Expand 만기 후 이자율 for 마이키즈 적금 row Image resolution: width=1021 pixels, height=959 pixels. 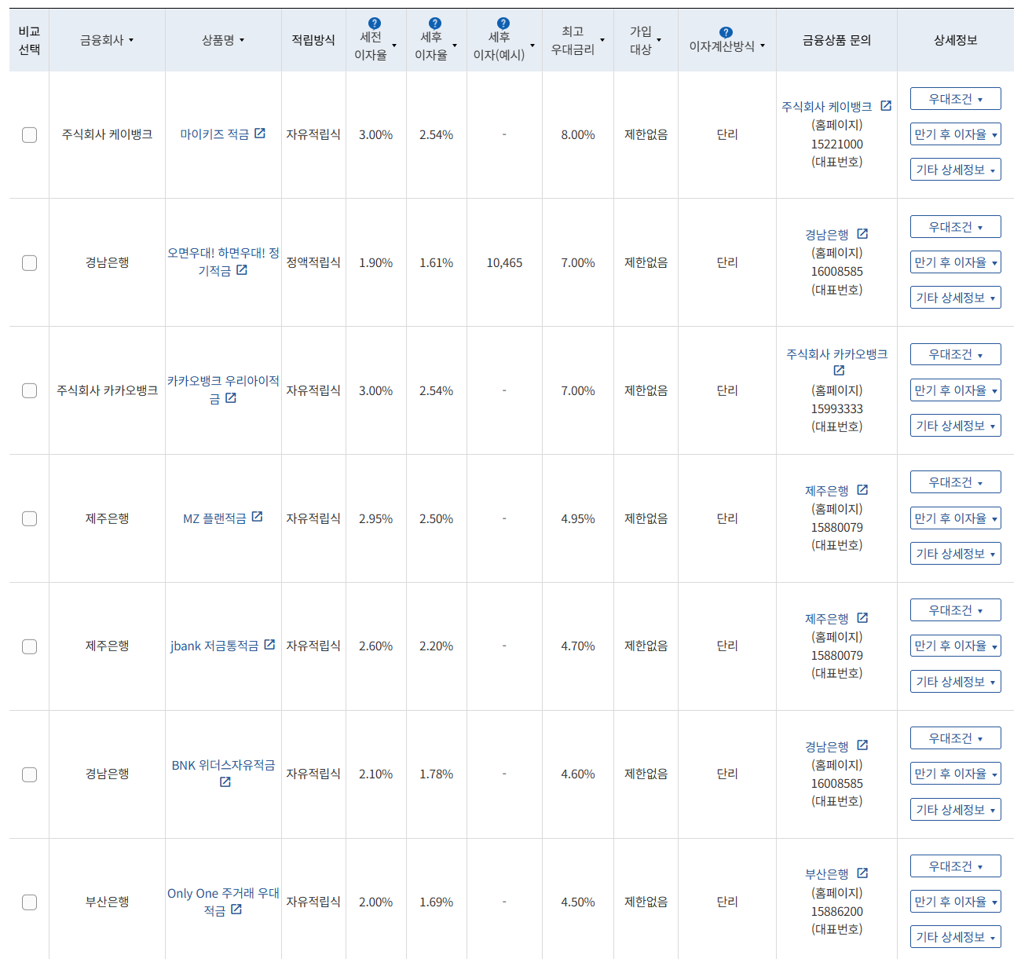[955, 134]
